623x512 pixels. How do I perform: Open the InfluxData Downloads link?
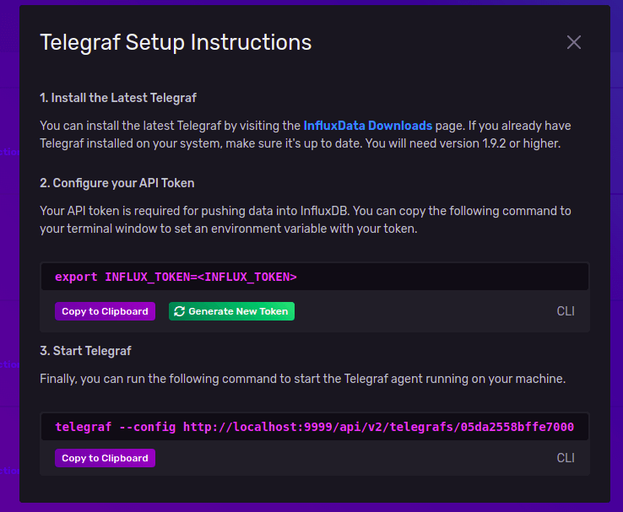pyautogui.click(x=367, y=126)
